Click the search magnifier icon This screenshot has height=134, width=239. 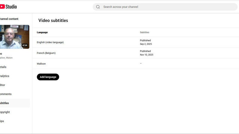[x=98, y=7]
